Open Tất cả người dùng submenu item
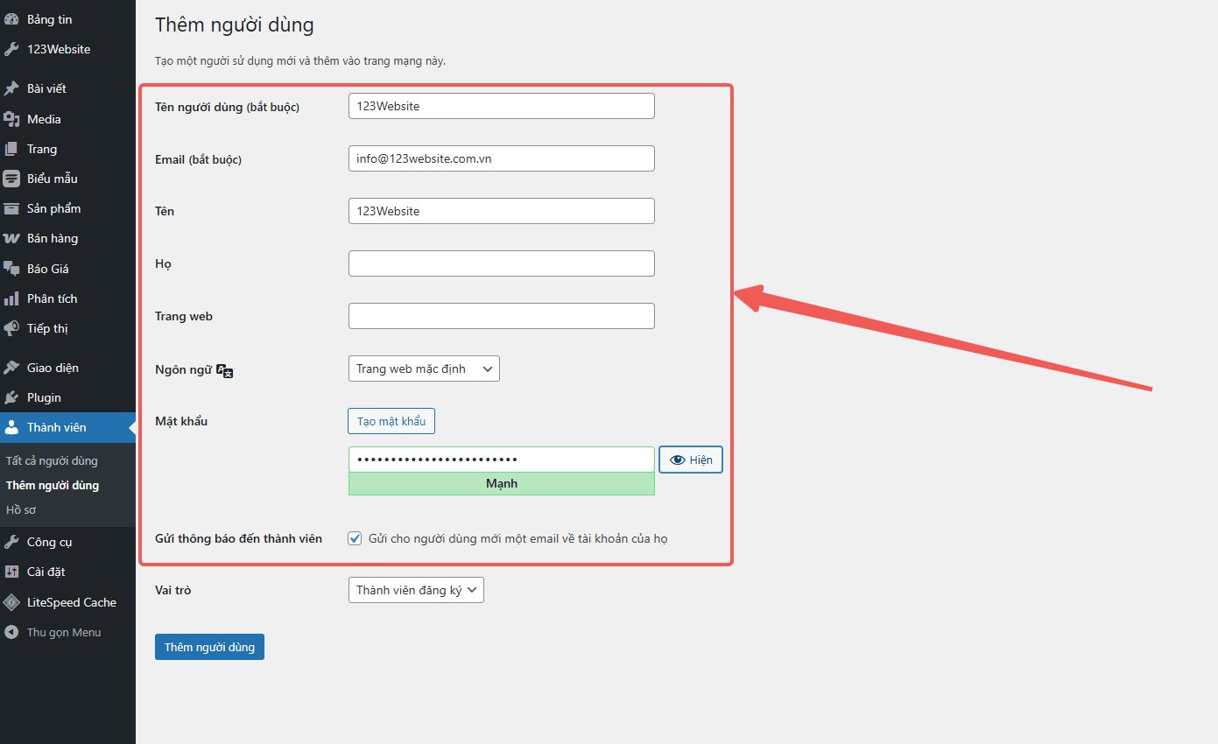 tap(52, 460)
